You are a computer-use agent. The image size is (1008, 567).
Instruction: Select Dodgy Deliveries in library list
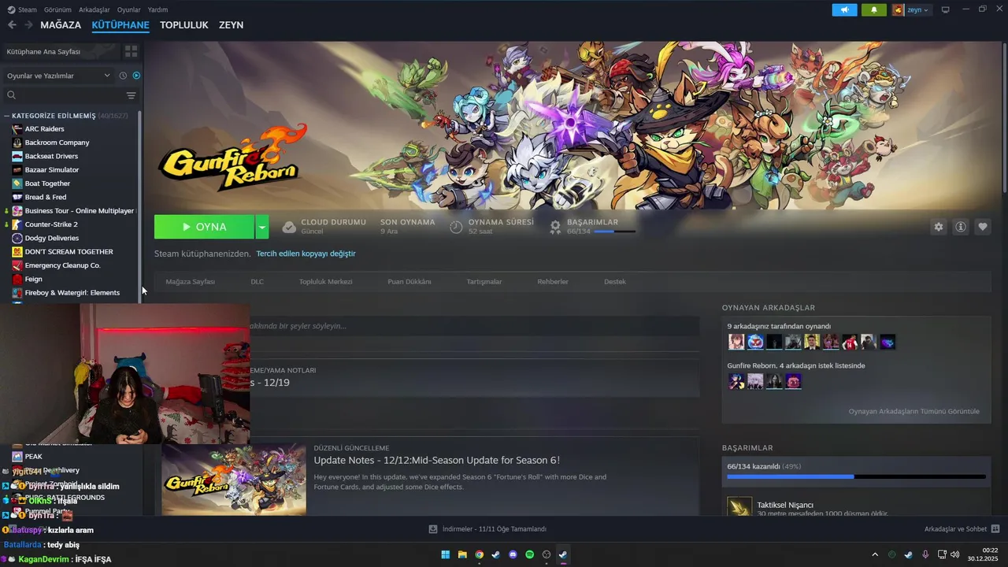(x=51, y=238)
